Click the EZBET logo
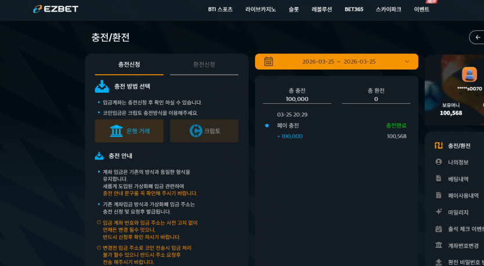484x266 pixels. pos(56,9)
